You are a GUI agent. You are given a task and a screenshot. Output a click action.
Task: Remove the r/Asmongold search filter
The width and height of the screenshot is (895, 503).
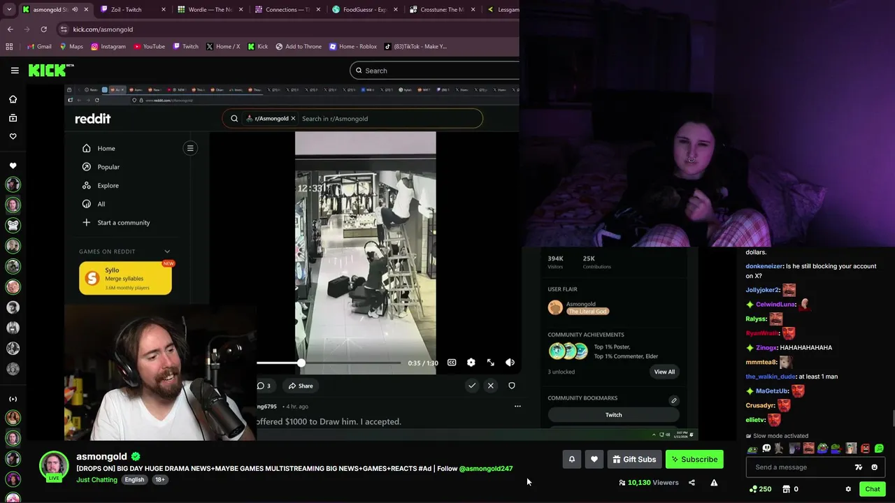(293, 119)
